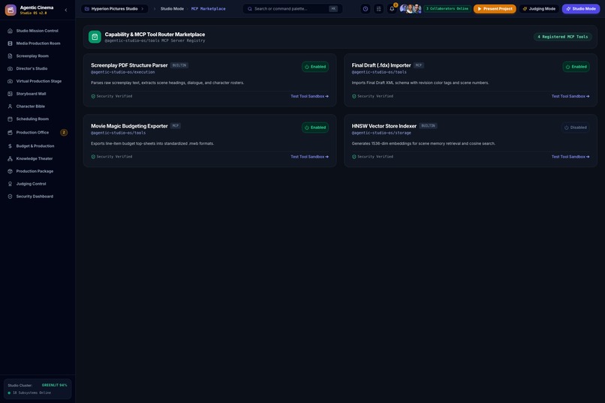Toggle Enabled on Screenplay PDF Structure Parser
605x403 pixels.
315,67
